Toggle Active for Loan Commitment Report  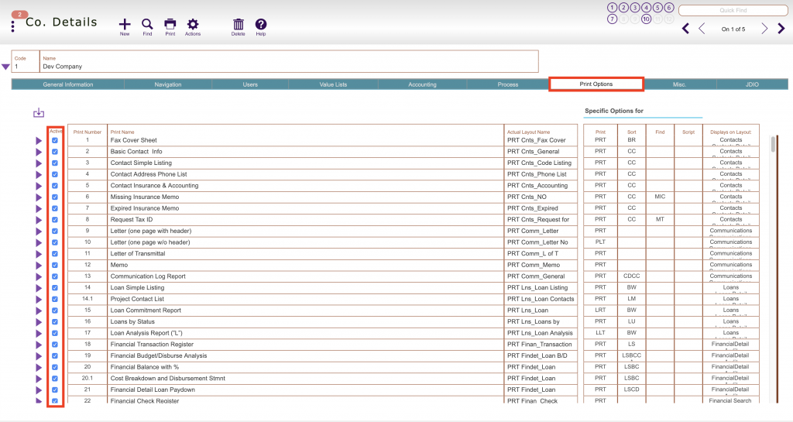click(x=55, y=310)
